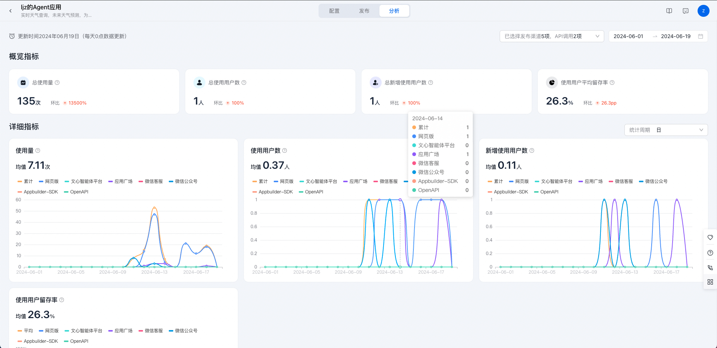The width and height of the screenshot is (717, 348).
Task: Open the user avatar Z
Action: [x=704, y=11]
